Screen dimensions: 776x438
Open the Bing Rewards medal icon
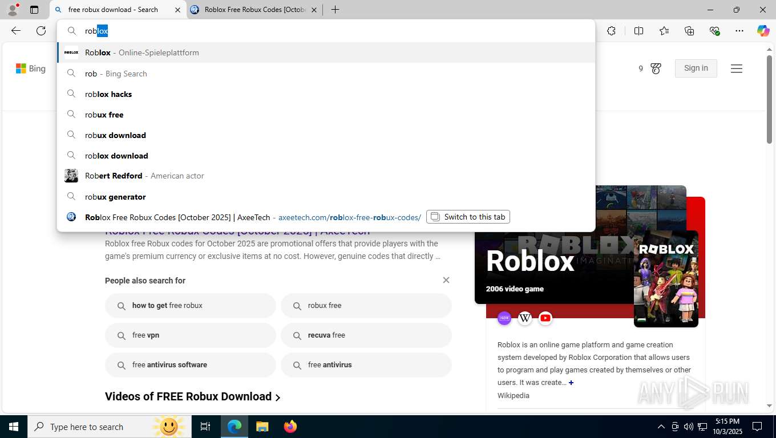pos(656,68)
